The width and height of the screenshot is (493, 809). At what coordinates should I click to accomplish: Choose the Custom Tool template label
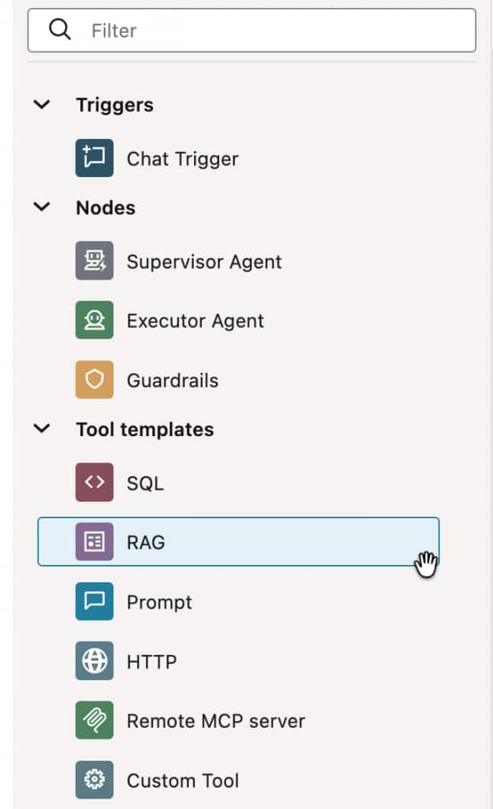click(183, 781)
